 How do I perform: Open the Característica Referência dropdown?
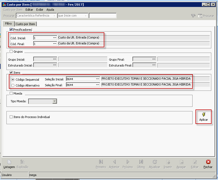pos(54,16)
